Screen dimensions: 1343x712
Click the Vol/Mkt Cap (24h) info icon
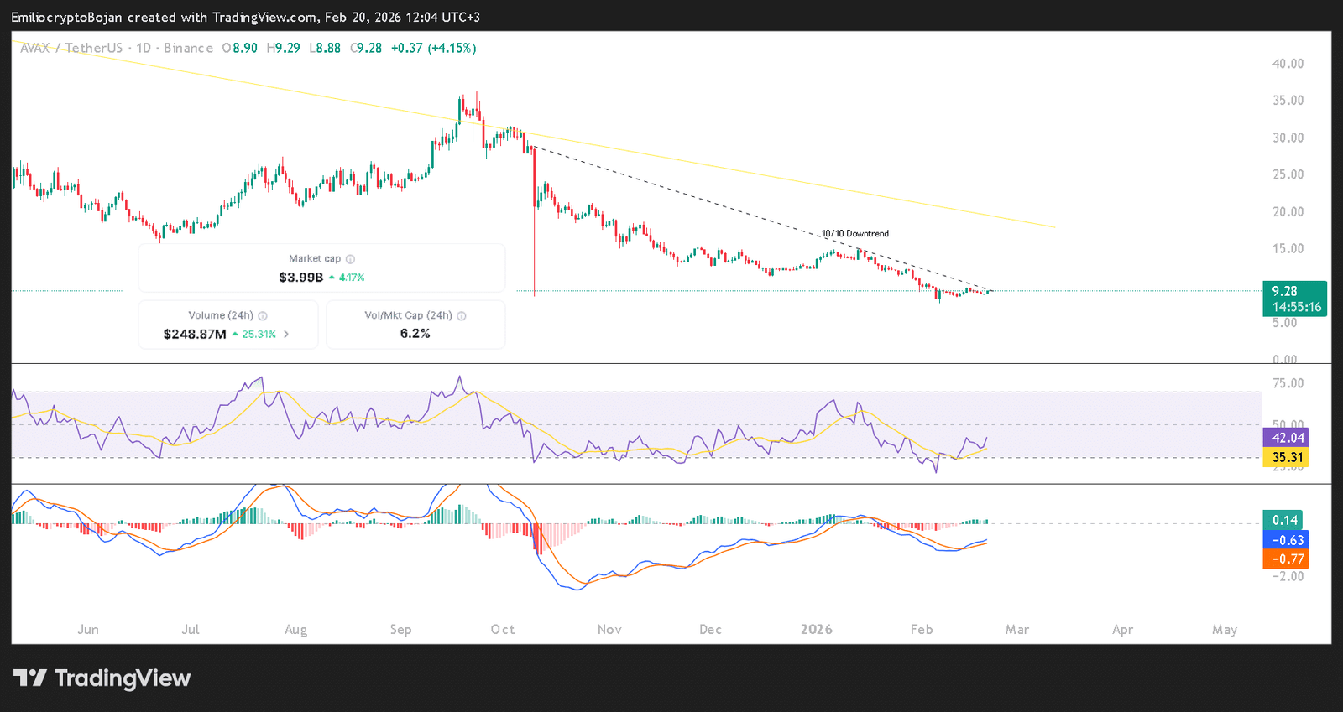462,316
